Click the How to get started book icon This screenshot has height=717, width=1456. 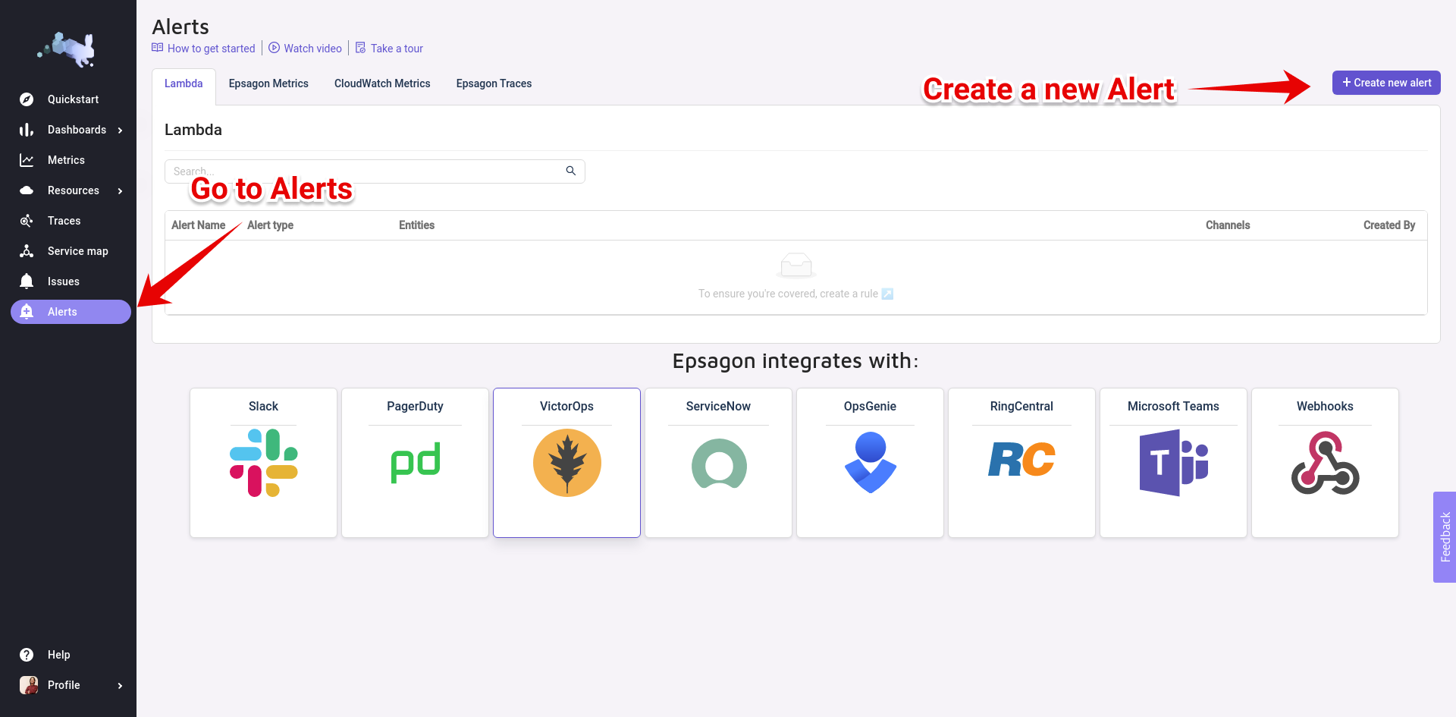[158, 48]
